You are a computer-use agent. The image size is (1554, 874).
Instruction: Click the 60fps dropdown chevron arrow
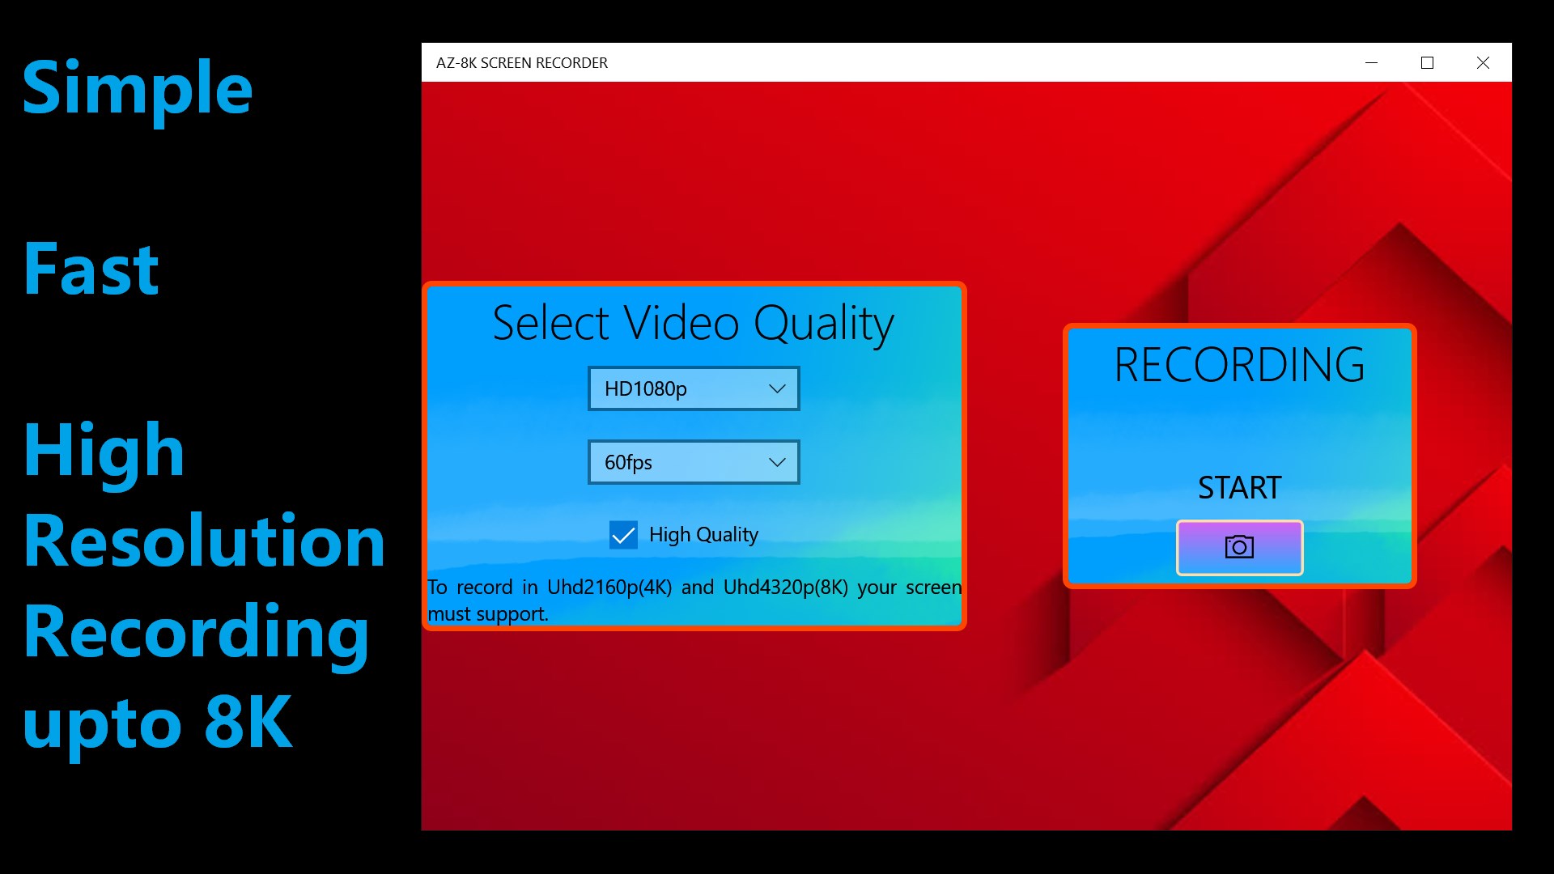[777, 463]
